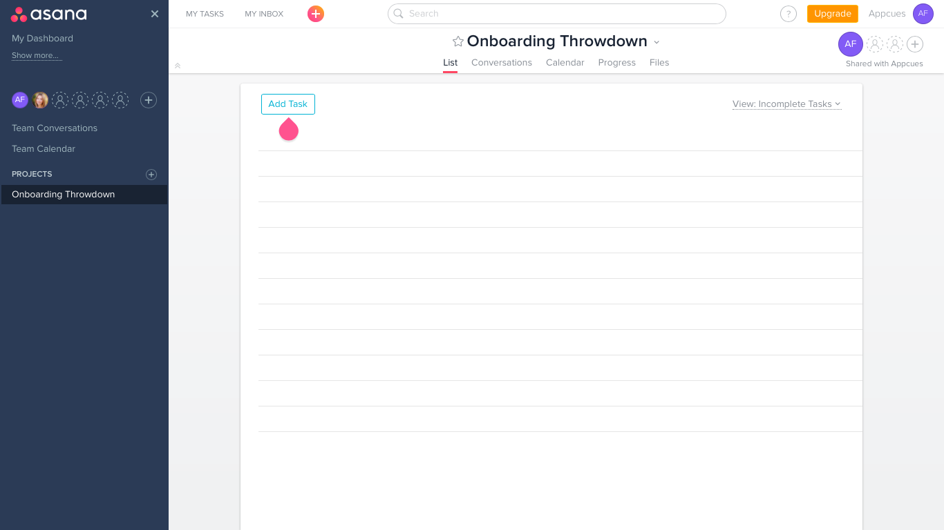Click the Show more link in sidebar
Viewport: 944px width, 530px height.
click(x=36, y=56)
